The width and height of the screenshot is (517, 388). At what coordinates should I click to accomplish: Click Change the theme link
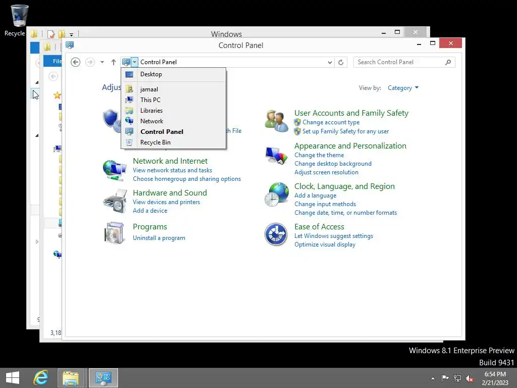[319, 155]
